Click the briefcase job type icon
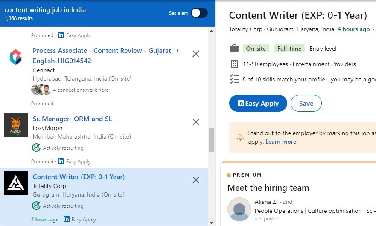The width and height of the screenshot is (376, 226). point(234,49)
